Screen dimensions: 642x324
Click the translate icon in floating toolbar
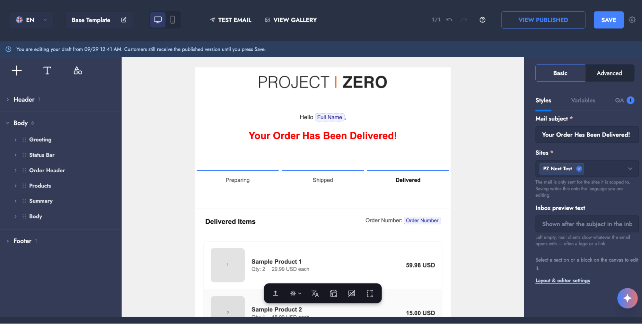pyautogui.click(x=315, y=293)
